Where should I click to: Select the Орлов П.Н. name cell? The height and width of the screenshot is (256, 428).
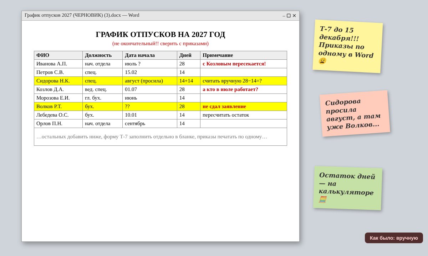coord(58,124)
